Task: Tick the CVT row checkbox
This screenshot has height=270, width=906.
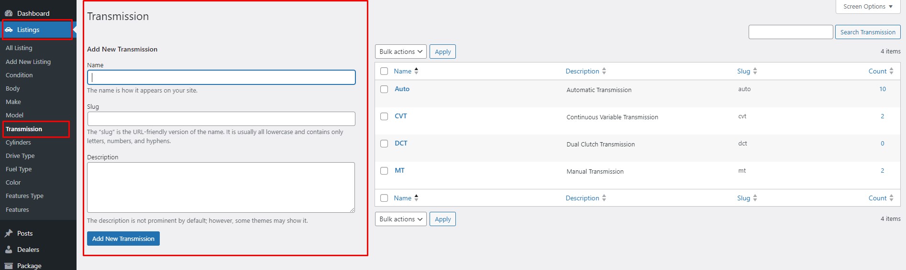Action: click(x=384, y=116)
